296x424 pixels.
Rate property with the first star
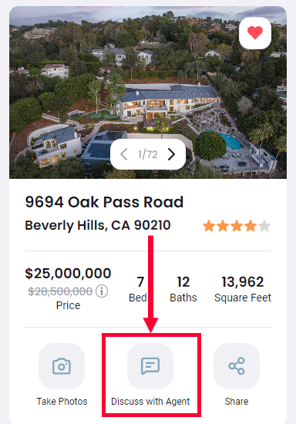[209, 226]
